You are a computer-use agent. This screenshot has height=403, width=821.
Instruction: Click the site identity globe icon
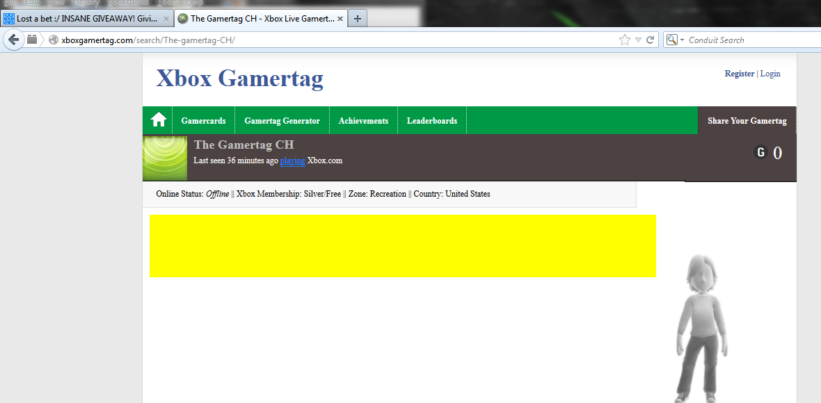[x=53, y=40]
